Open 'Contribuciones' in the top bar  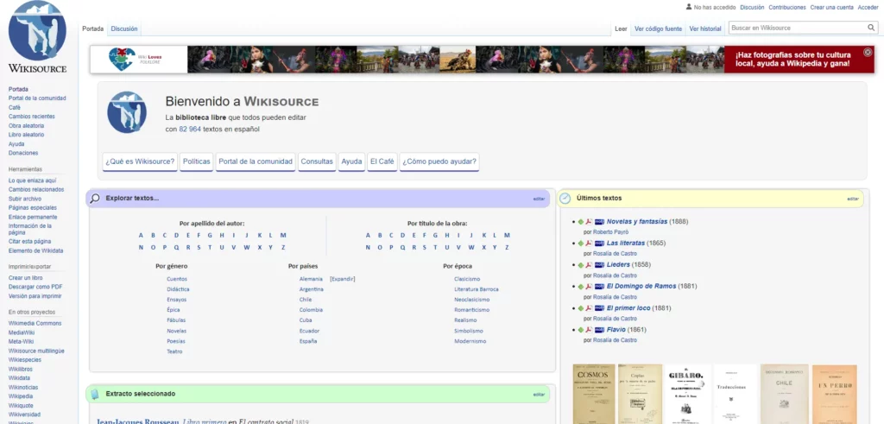coord(787,7)
